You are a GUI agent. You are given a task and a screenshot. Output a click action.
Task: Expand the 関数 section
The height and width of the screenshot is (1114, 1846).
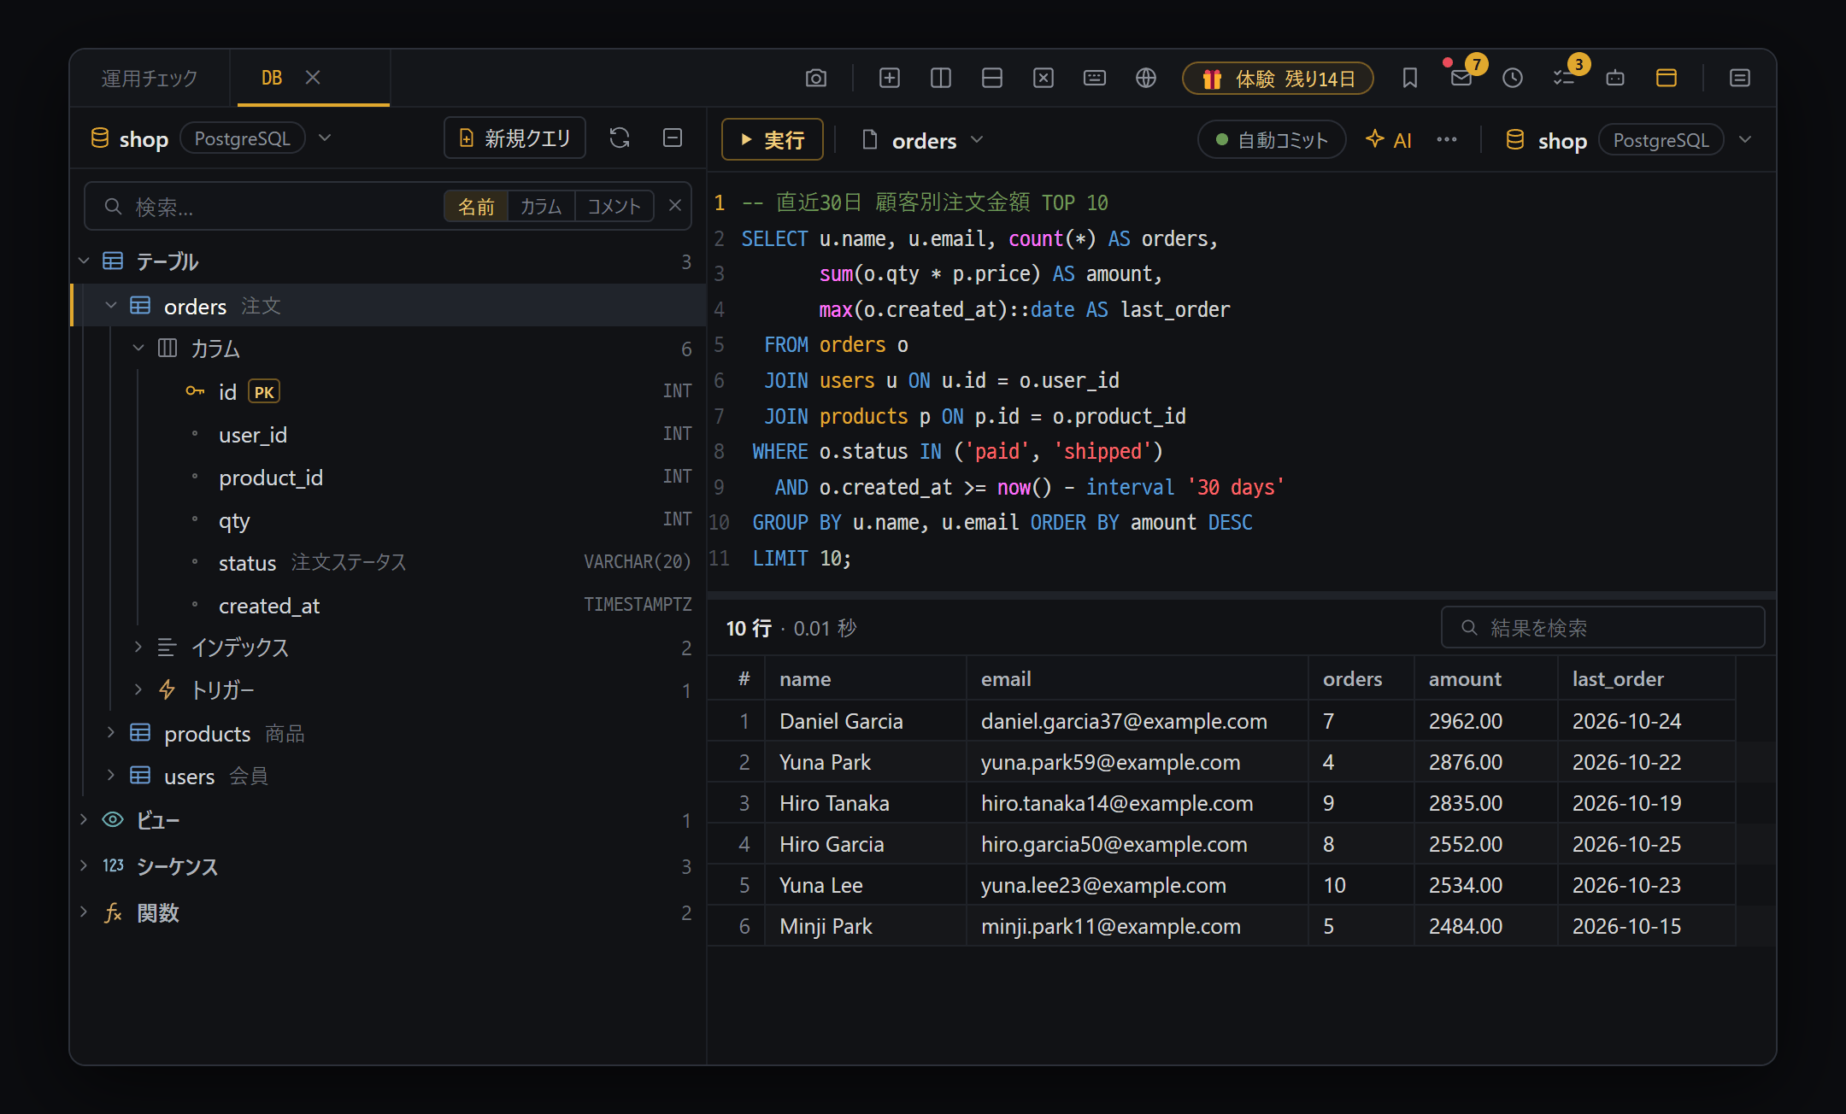click(x=84, y=912)
